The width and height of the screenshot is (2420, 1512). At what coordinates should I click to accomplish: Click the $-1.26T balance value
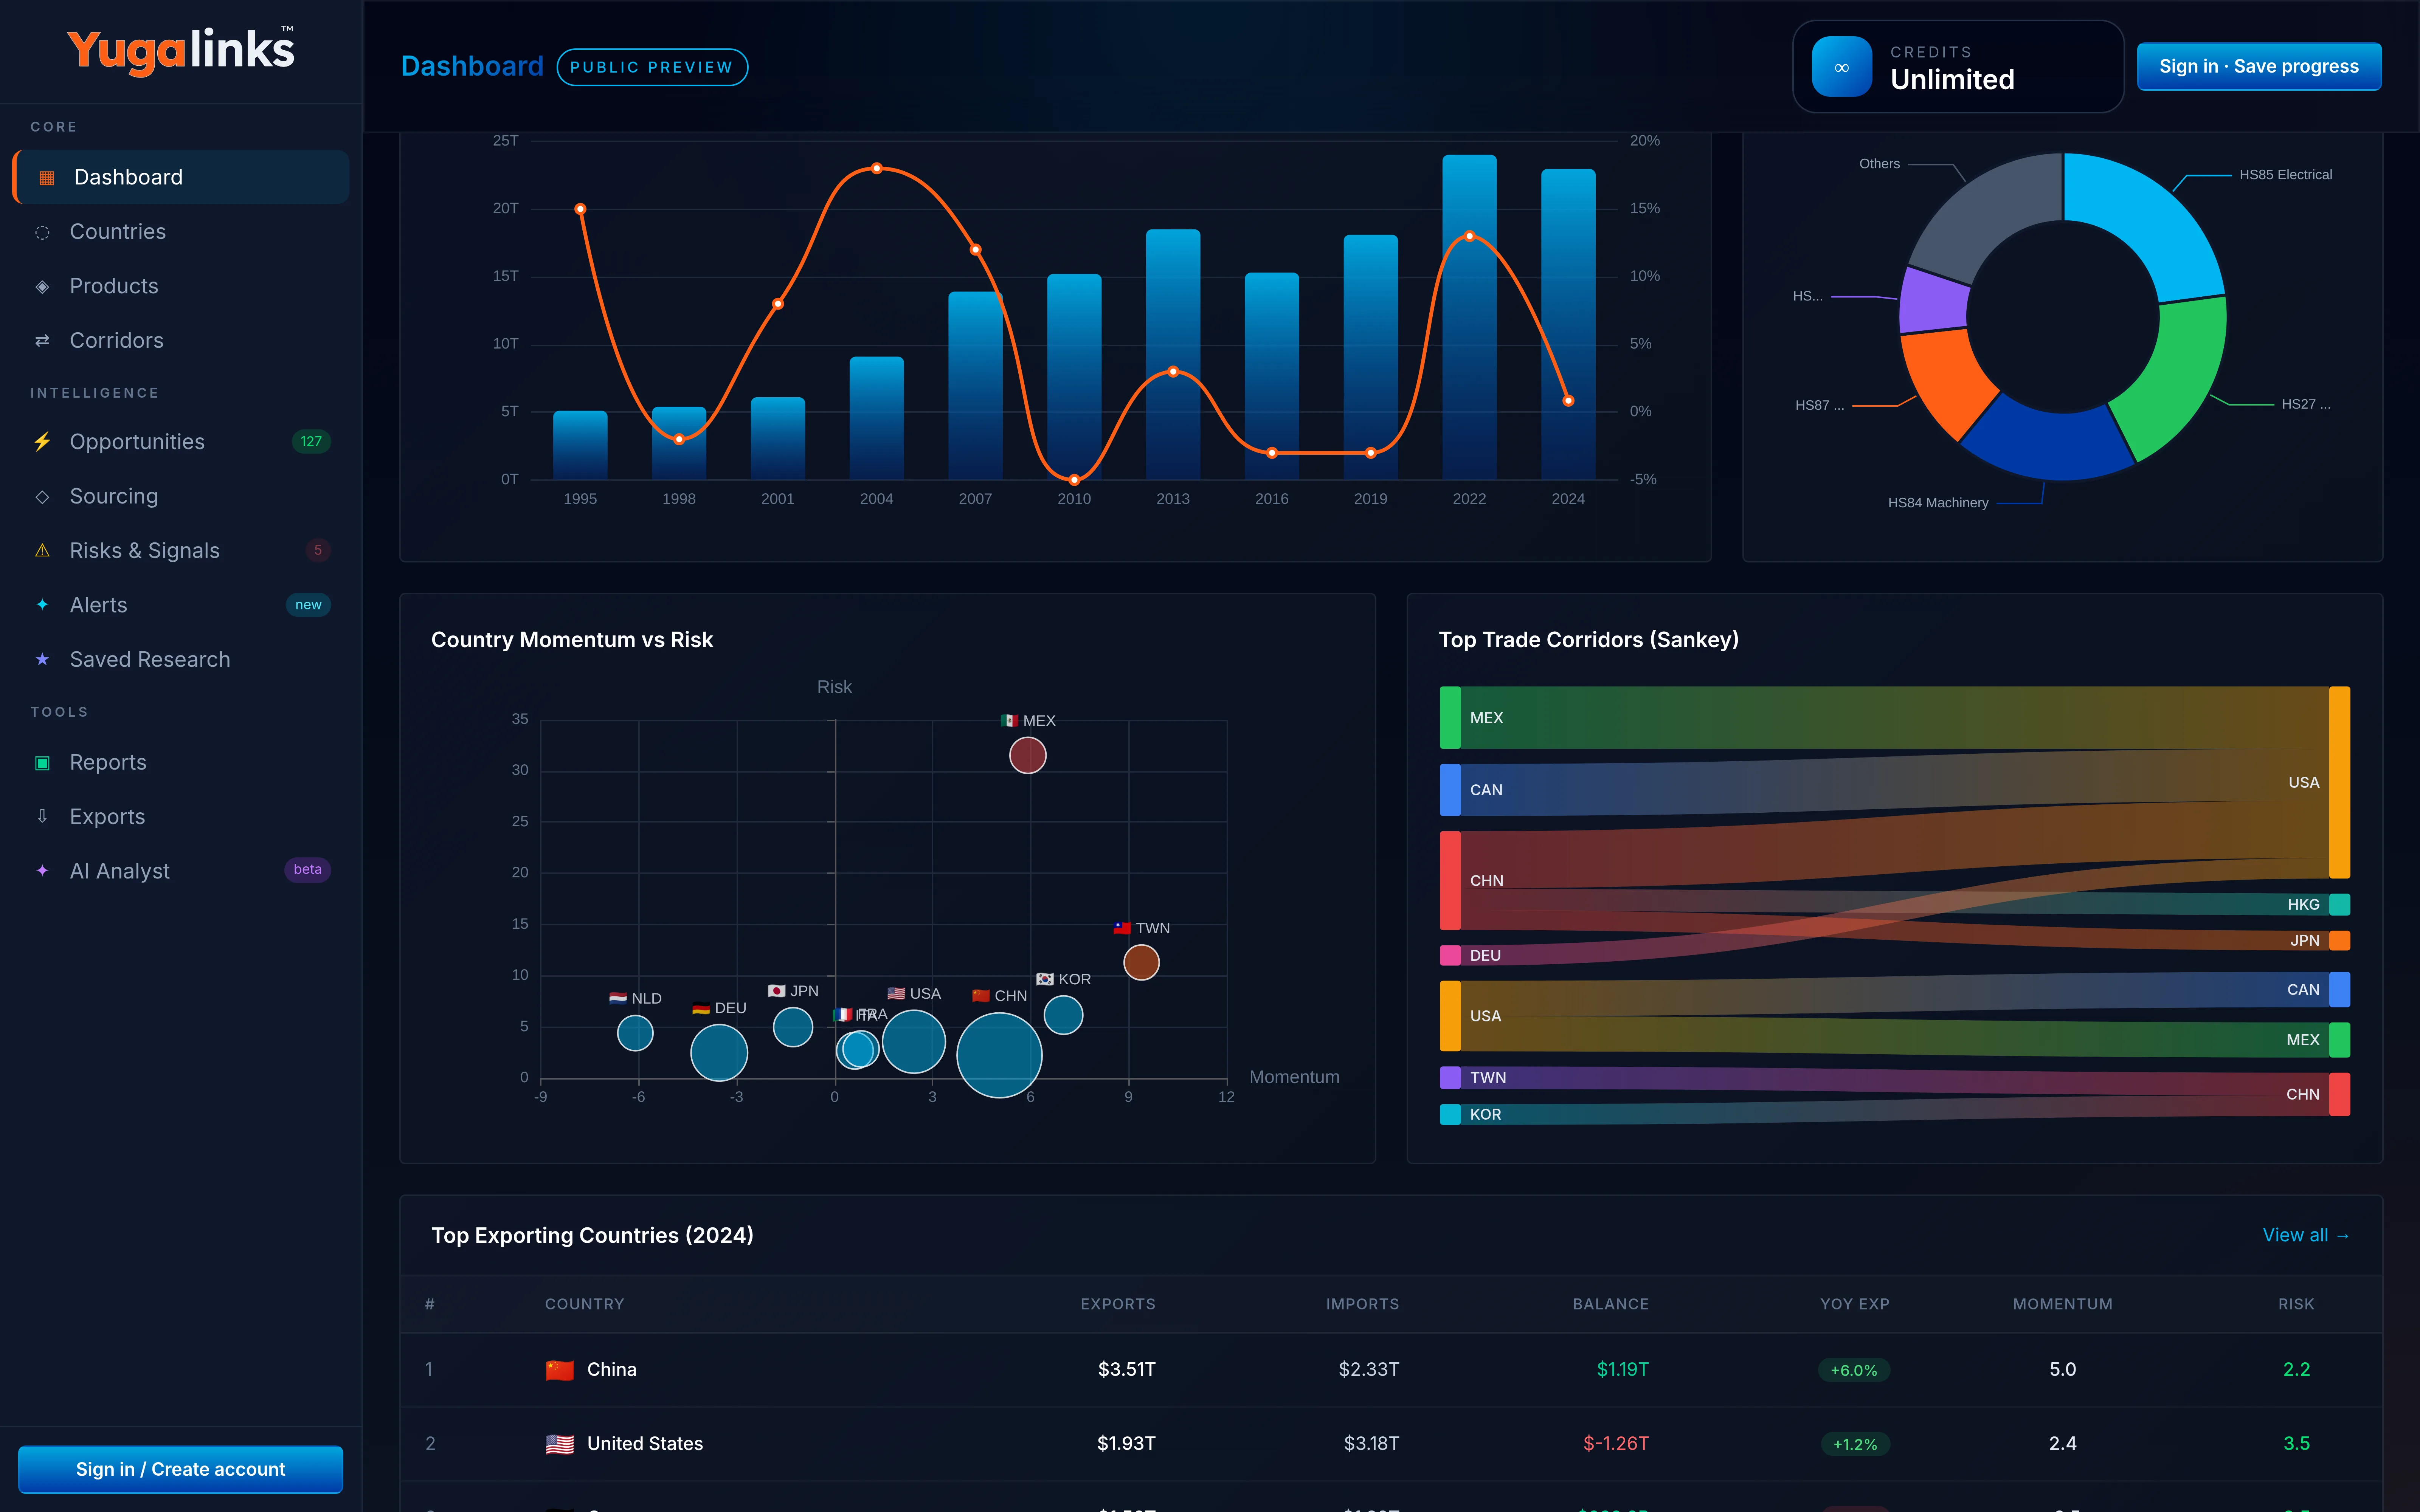[1616, 1444]
